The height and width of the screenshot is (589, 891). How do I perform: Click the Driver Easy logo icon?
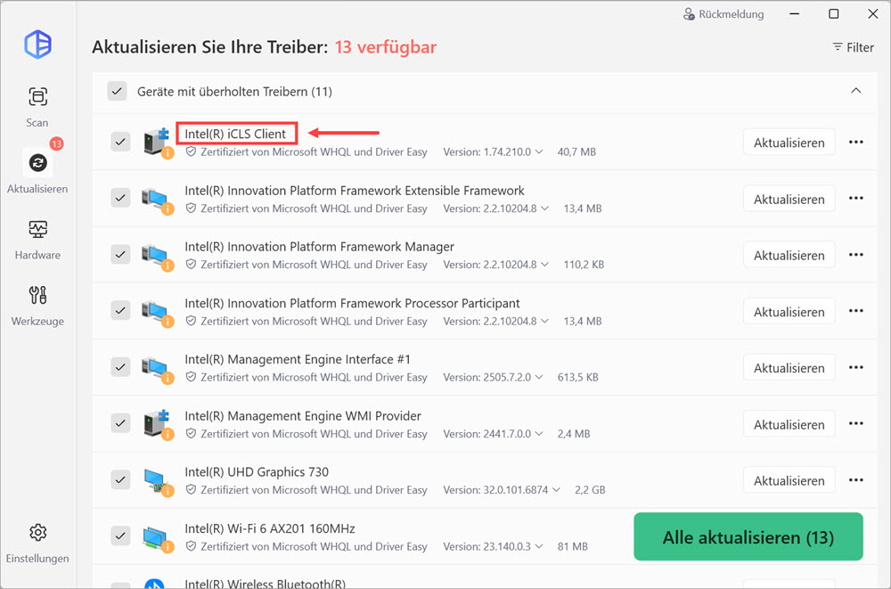38,45
